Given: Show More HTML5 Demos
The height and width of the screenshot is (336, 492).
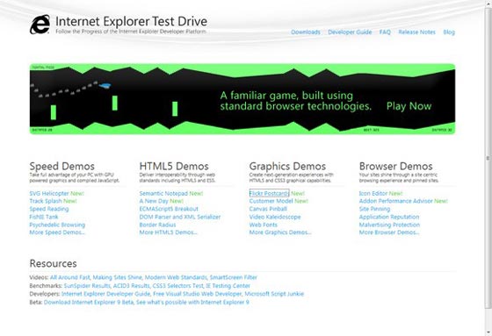Looking at the screenshot, I should [168, 232].
